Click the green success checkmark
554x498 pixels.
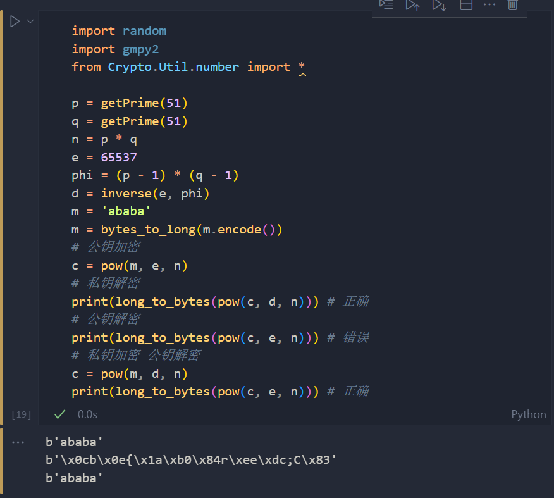tap(60, 414)
